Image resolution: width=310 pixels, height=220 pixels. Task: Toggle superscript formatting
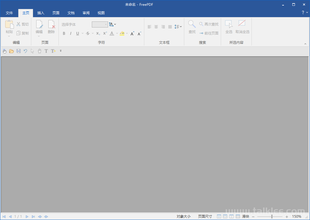pyautogui.click(x=105, y=33)
